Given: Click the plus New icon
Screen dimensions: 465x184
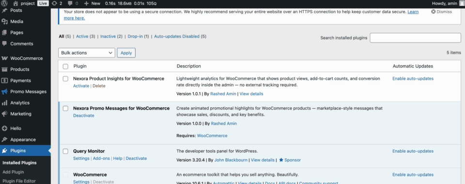Looking at the screenshot, I should pos(86,3).
